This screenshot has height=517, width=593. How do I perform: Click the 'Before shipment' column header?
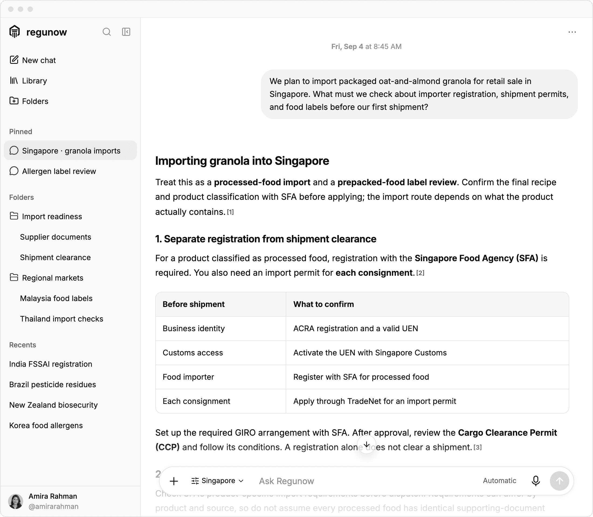(221, 304)
